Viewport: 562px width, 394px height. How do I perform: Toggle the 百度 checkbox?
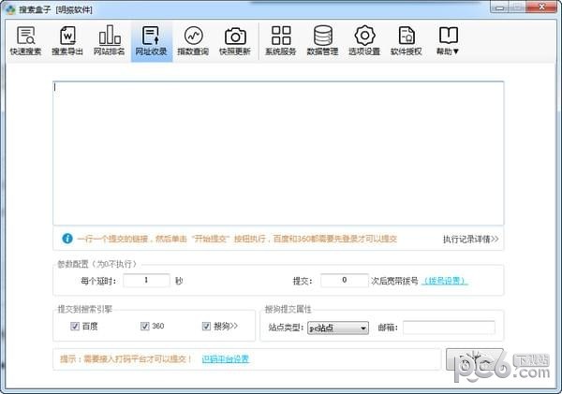click(75, 326)
